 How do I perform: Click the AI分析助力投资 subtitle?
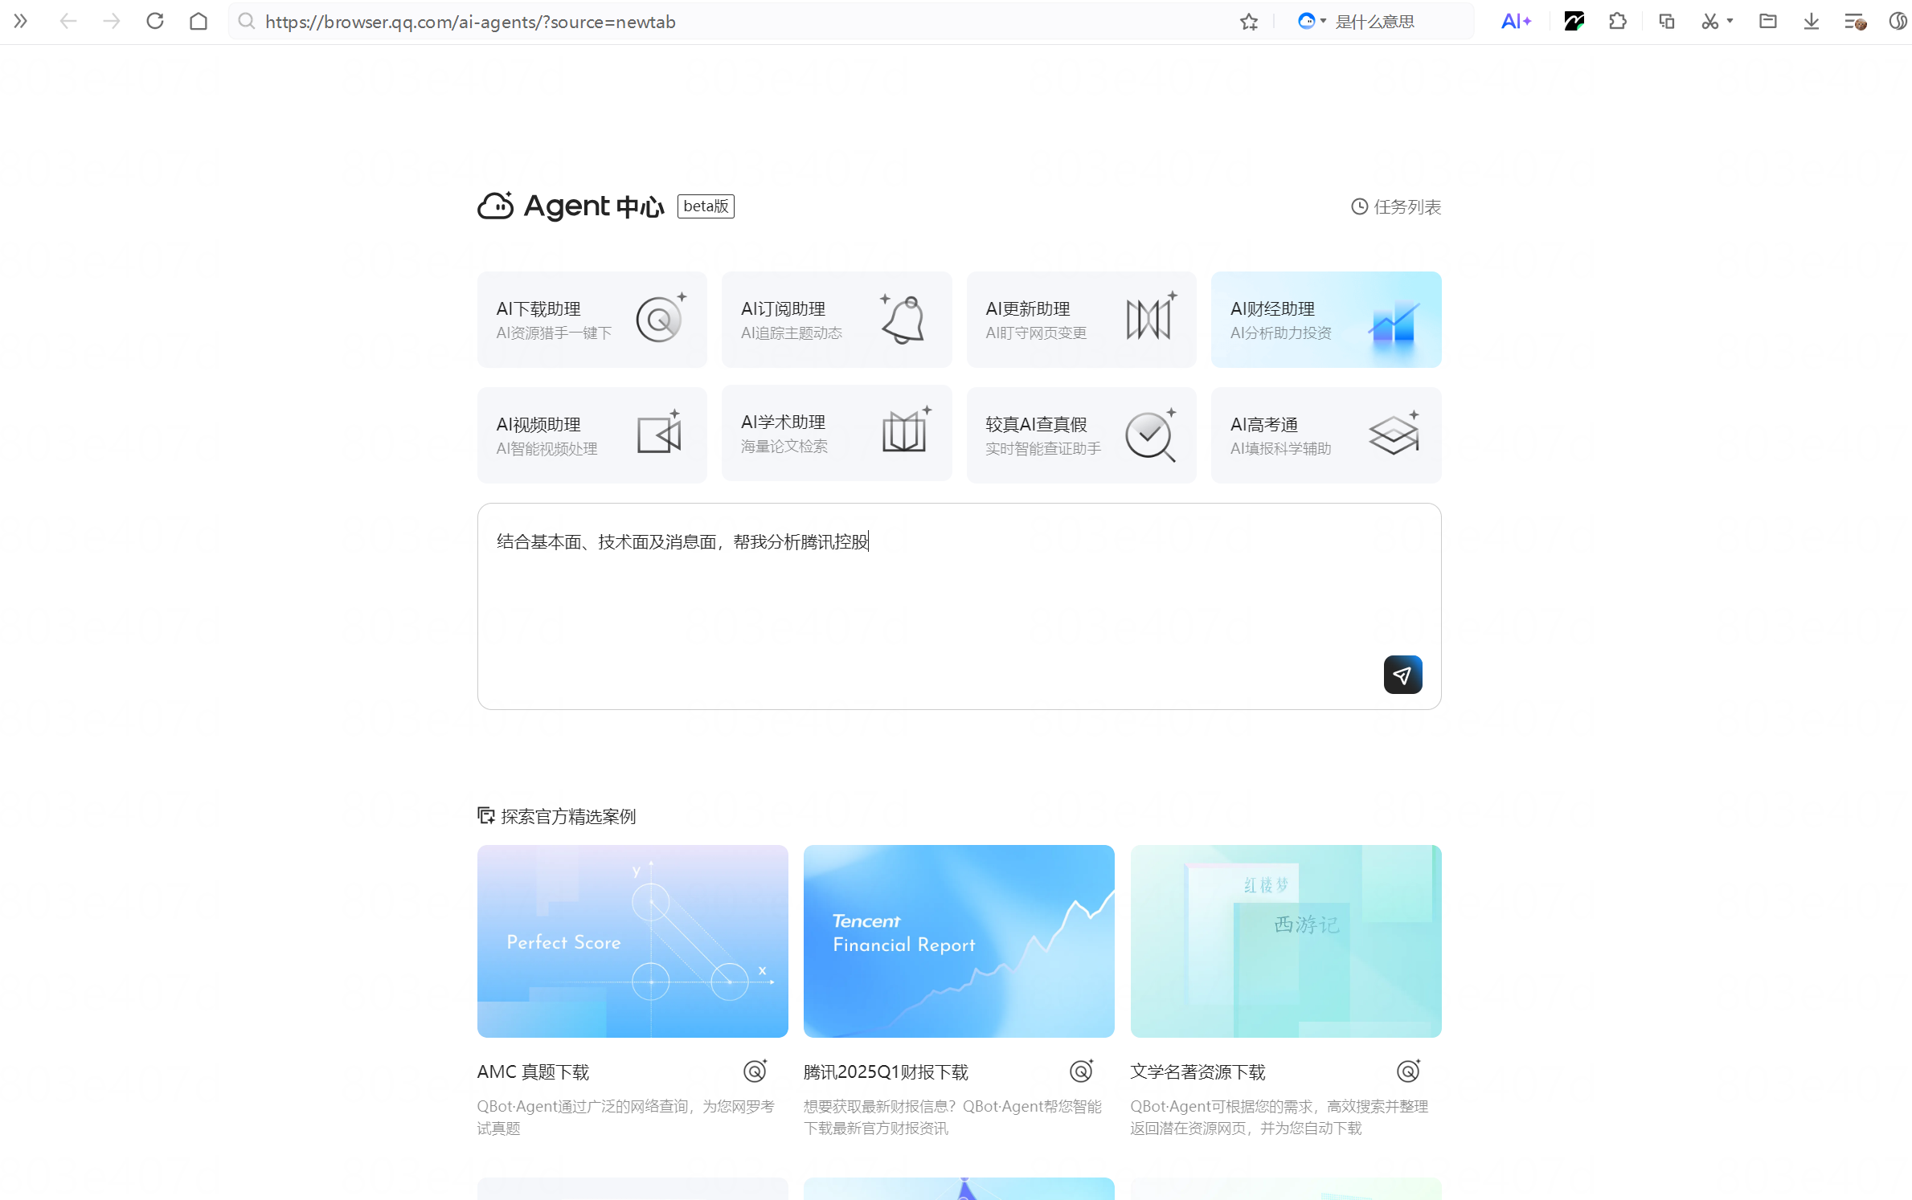(1281, 333)
